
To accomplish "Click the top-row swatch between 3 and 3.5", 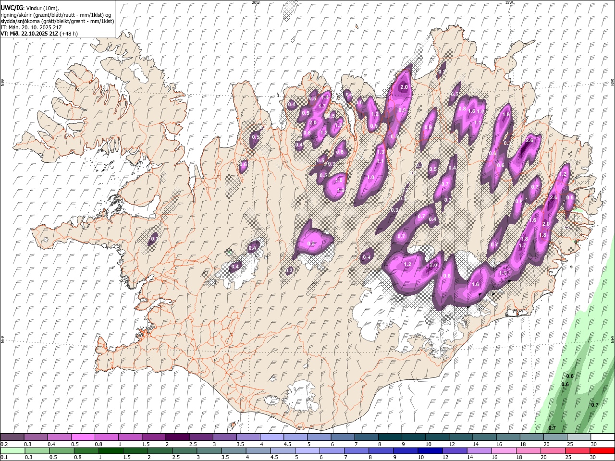I will (224, 437).
